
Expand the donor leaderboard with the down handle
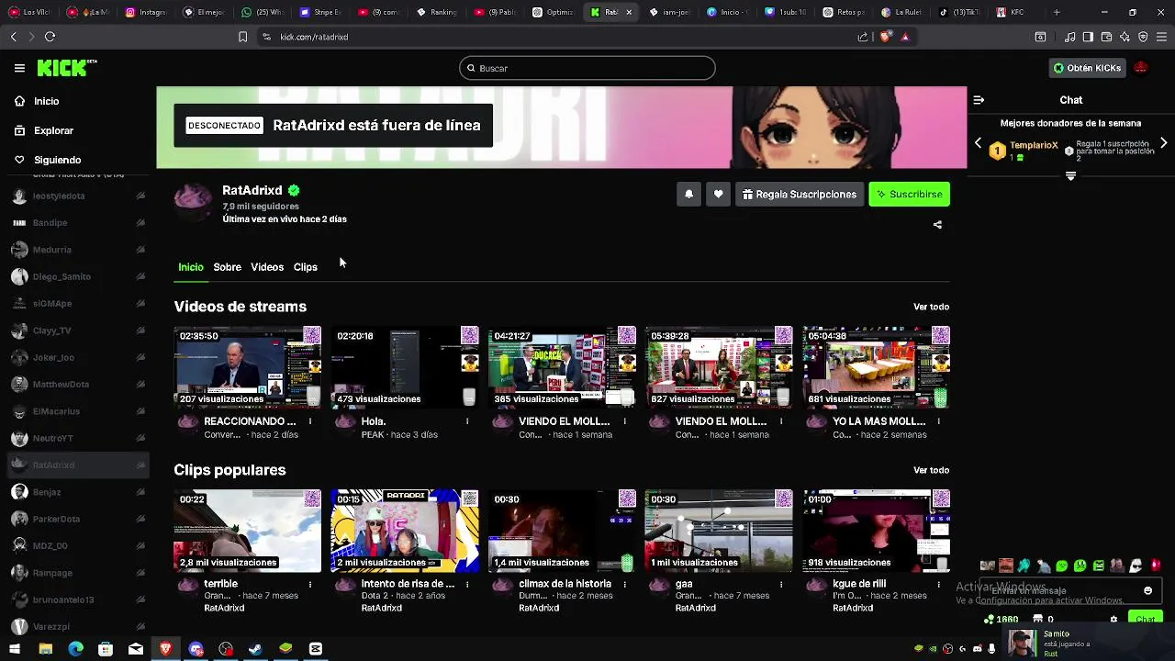pyautogui.click(x=1070, y=175)
